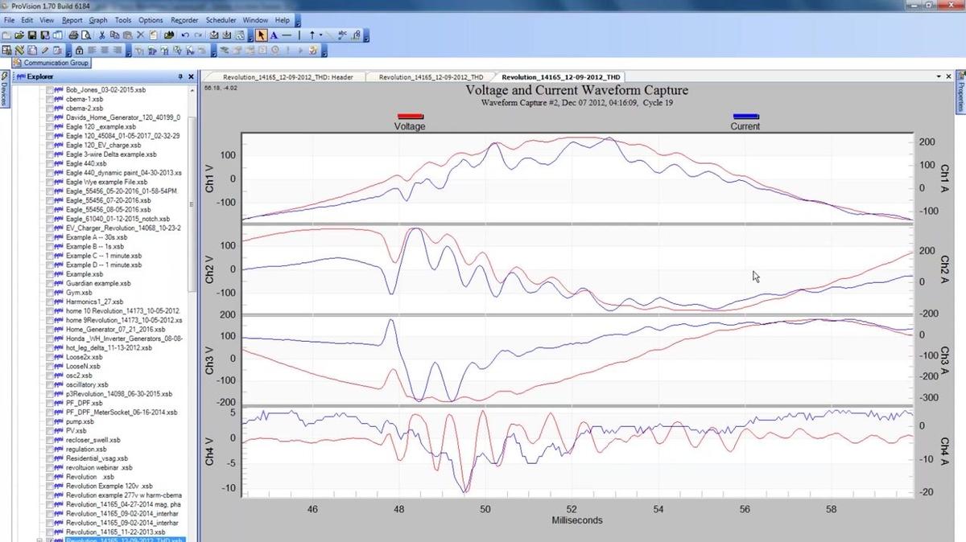Open the Devices side panel tab
The width and height of the screenshot is (966, 542).
pos(4,92)
